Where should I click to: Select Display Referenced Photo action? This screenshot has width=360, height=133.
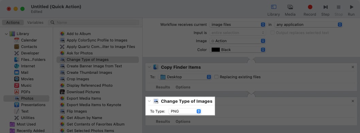point(89,85)
